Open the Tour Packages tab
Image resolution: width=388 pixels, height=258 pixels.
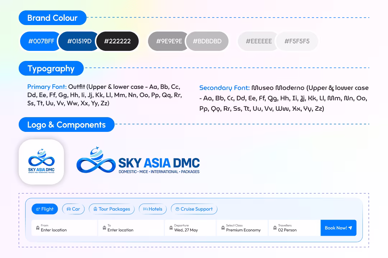coord(112,209)
